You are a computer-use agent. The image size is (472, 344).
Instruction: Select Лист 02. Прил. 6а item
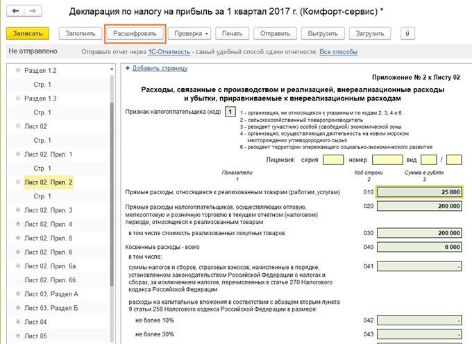click(50, 266)
